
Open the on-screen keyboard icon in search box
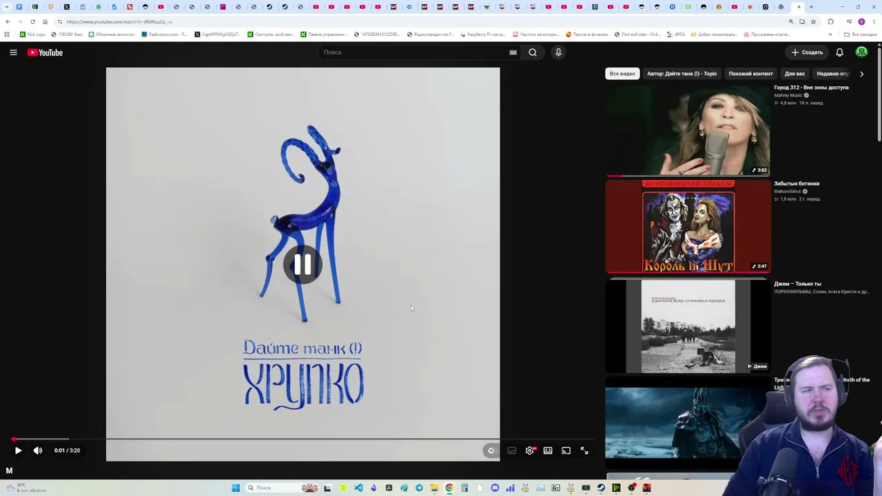tap(513, 52)
